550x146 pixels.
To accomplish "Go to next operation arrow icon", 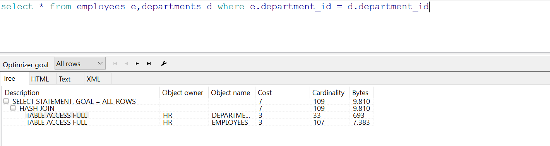I will click(x=137, y=64).
